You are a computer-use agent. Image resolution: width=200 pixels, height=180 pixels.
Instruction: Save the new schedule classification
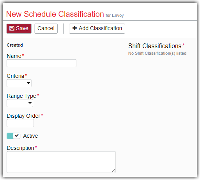coord(19,29)
